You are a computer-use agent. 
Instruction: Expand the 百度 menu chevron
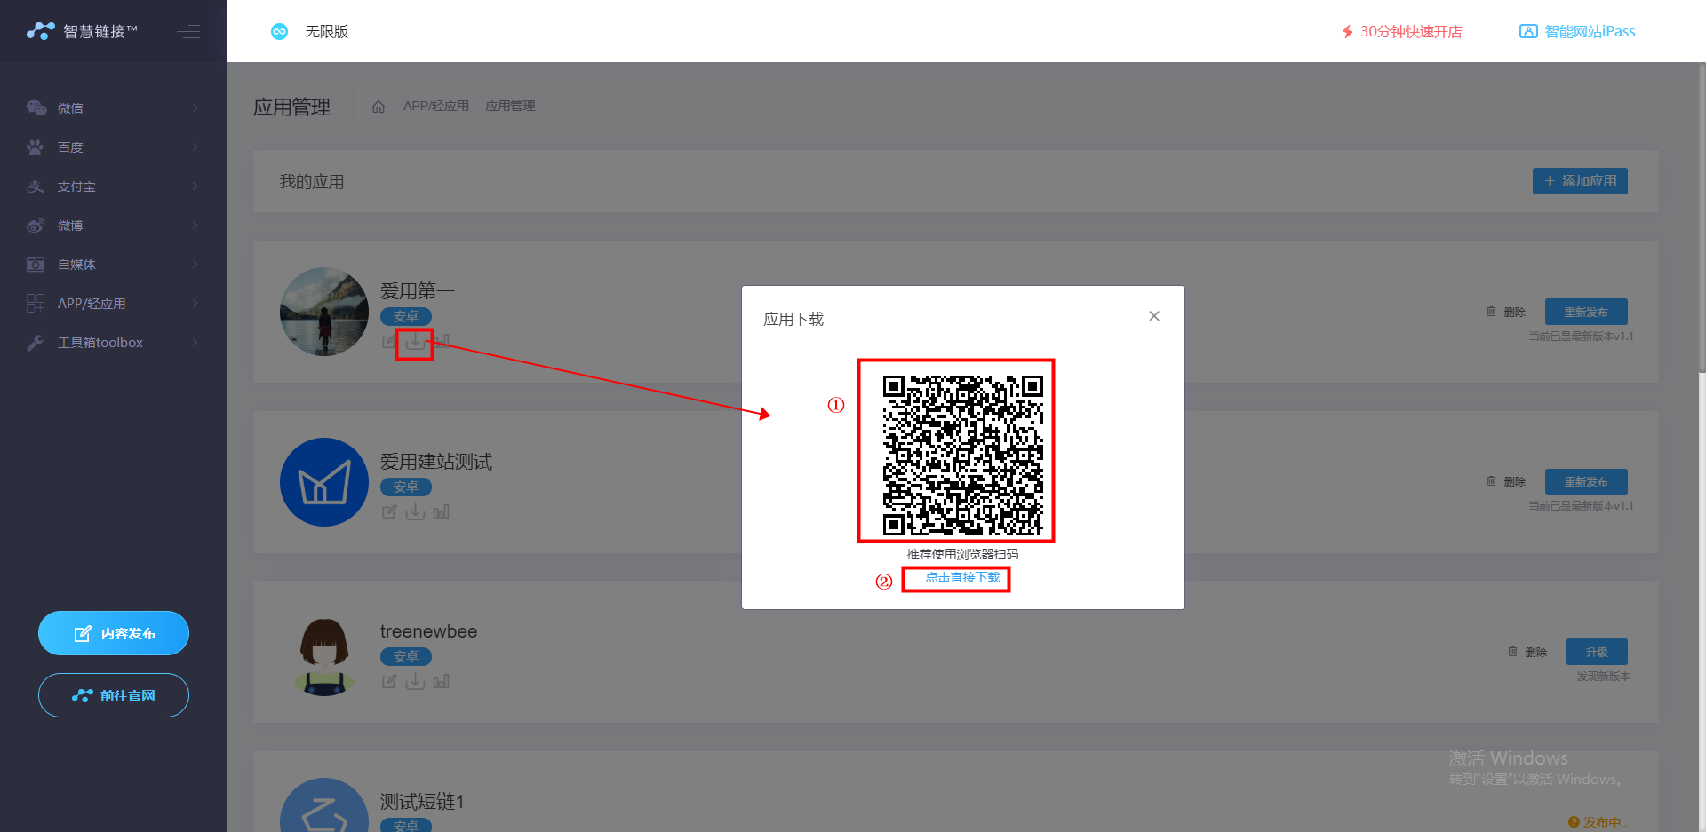(x=195, y=147)
